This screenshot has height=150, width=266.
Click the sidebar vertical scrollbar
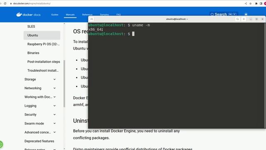tap(64, 83)
